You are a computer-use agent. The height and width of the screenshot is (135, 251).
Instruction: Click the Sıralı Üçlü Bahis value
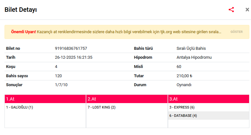(x=191, y=49)
